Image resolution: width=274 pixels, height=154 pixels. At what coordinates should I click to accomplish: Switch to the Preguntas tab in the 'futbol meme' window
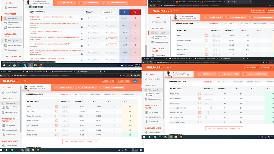[238, 82]
